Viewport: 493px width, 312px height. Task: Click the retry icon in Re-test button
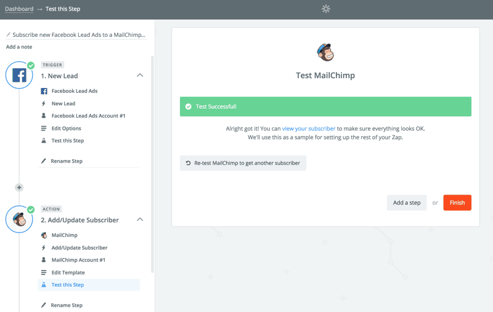(188, 163)
